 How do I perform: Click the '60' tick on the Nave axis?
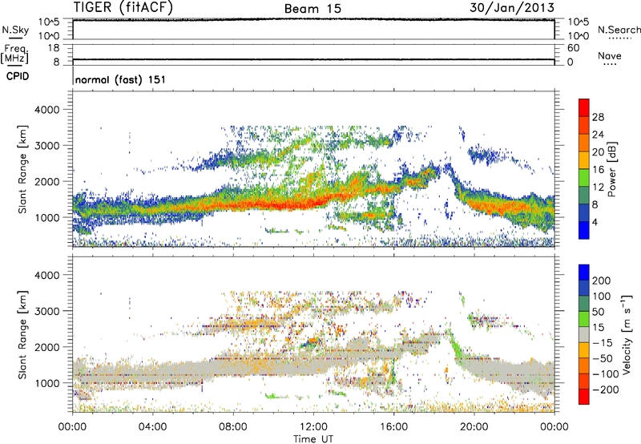573,48
